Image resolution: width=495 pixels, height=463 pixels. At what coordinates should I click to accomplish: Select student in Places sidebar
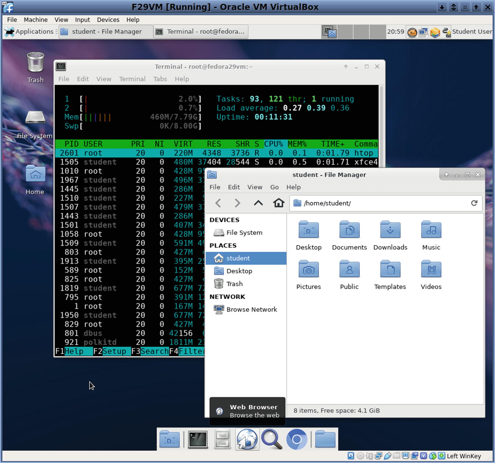pyautogui.click(x=246, y=258)
